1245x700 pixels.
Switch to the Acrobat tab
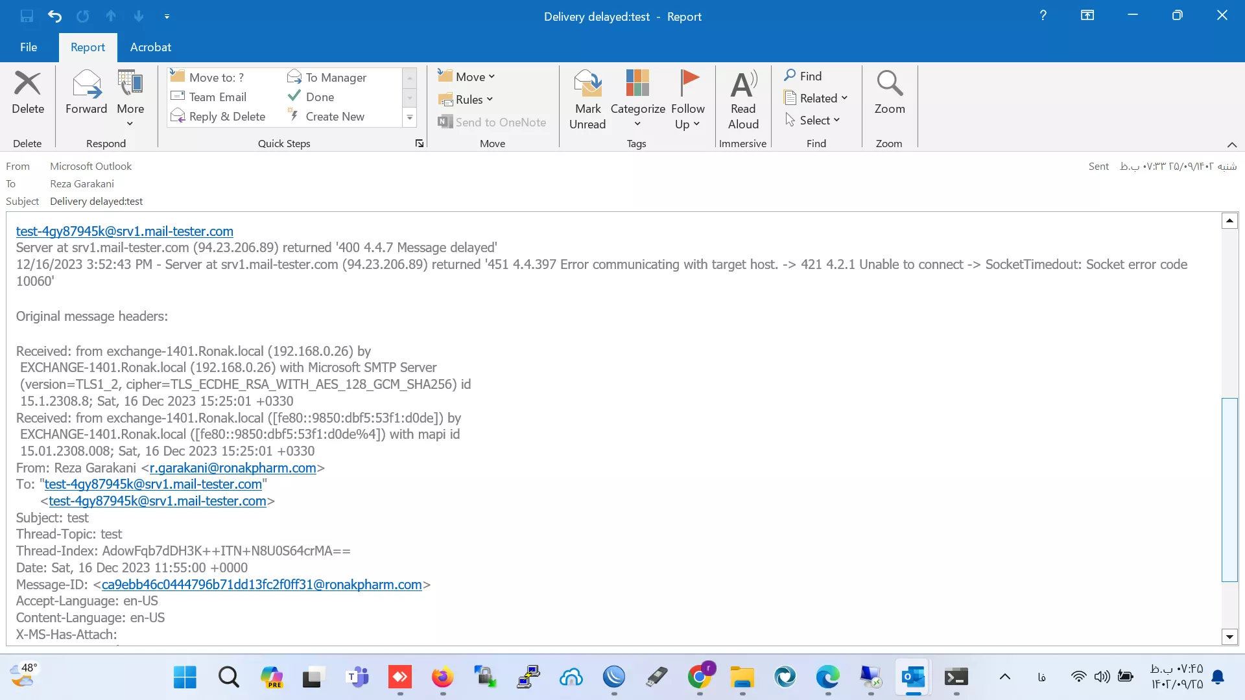point(150,47)
